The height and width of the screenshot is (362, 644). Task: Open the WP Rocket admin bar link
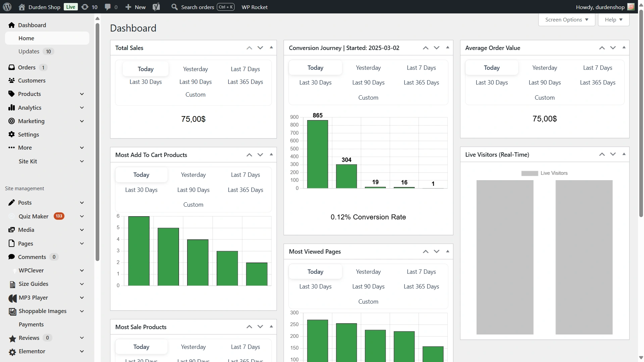coord(254,7)
